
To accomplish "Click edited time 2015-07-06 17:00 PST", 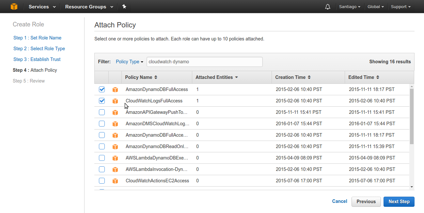I will coord(372,181).
